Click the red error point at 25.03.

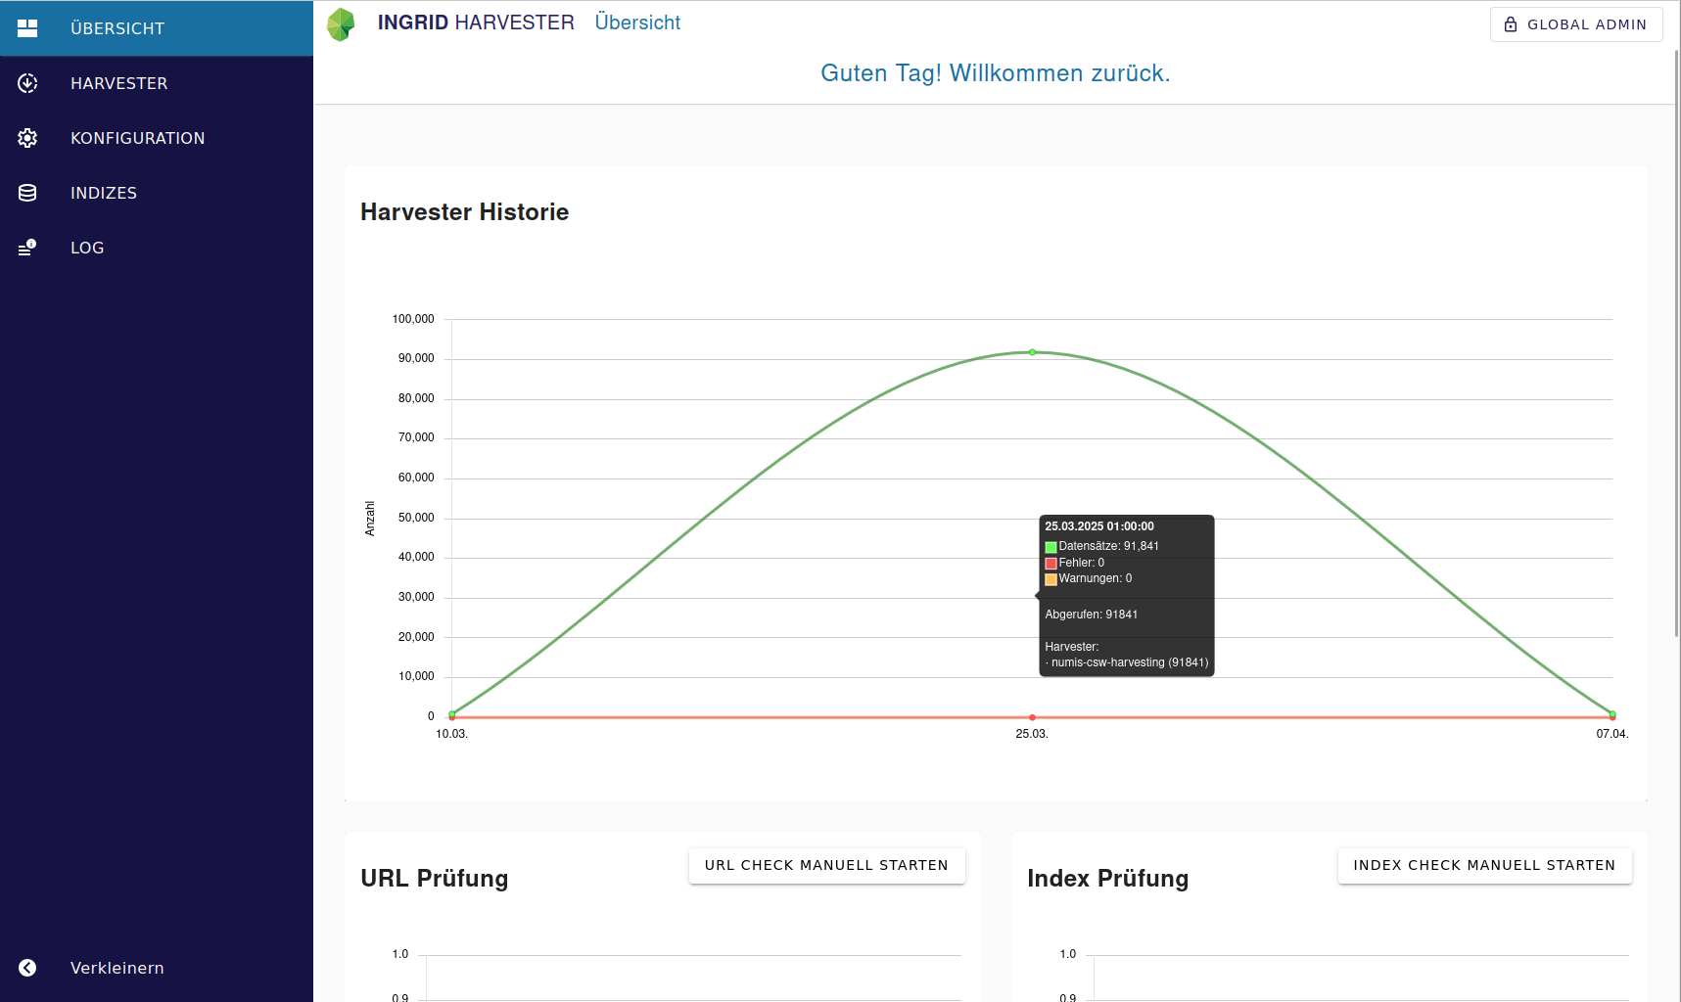click(1032, 717)
